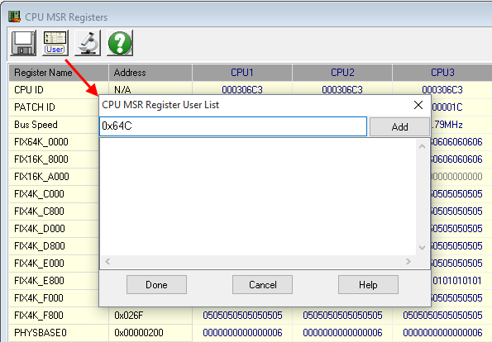492x342 pixels.
Task: Click CPU3 value for FIX4K_F800
Action: [442, 315]
